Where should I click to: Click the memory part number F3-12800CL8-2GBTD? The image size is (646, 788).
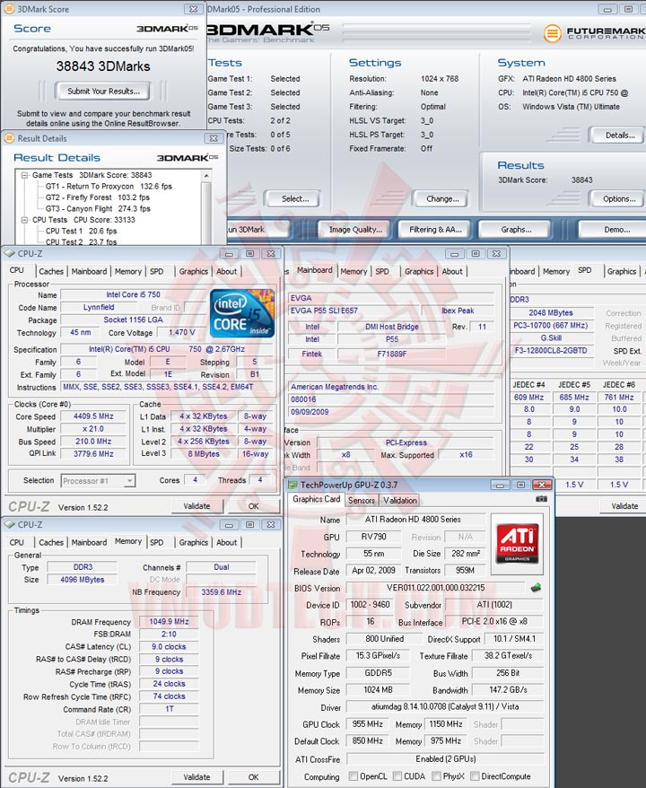click(x=551, y=350)
